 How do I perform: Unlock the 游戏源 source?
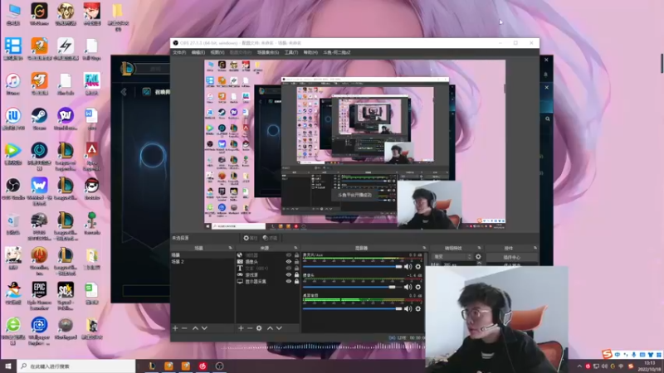point(296,275)
